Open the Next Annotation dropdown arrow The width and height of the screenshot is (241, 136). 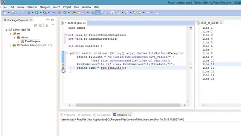(122, 13)
